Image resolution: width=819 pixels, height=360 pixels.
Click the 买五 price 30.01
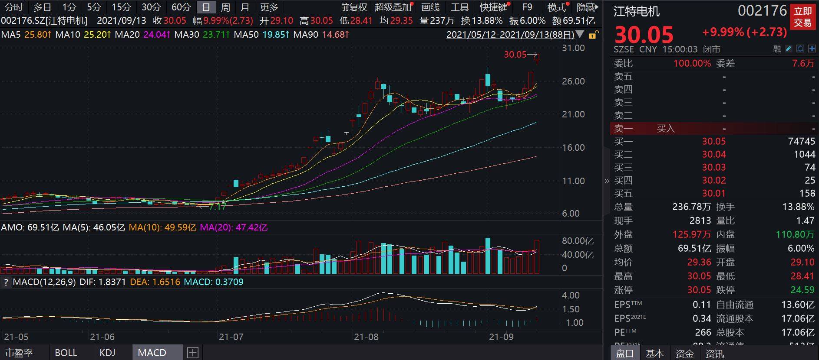click(x=714, y=193)
